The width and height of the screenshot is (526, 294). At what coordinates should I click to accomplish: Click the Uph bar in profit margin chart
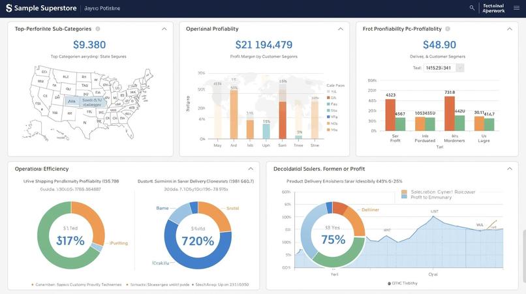click(266, 132)
